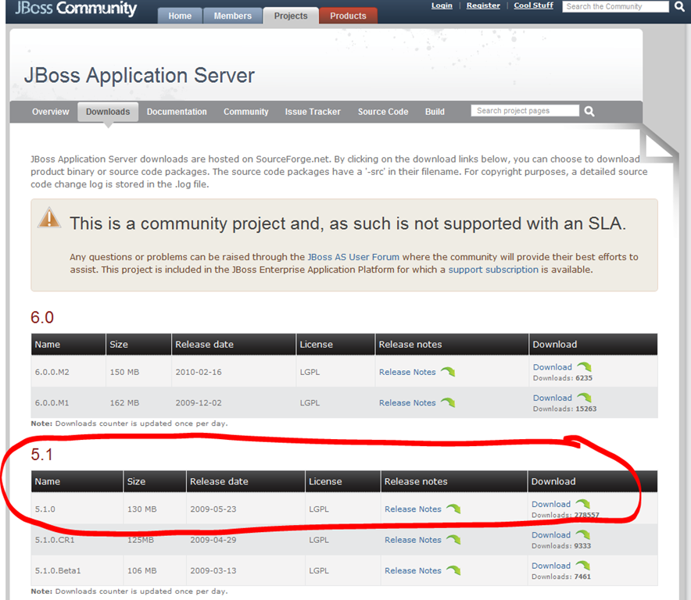Download version 6.0.0.M2
Viewport: 691px width, 600px height.
(553, 367)
